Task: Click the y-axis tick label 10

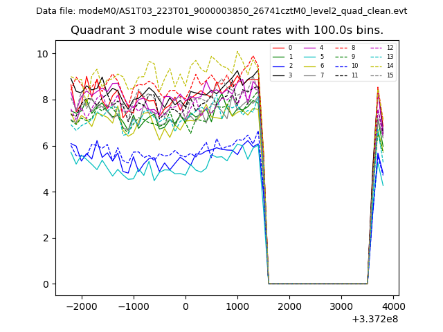Action: (43, 54)
